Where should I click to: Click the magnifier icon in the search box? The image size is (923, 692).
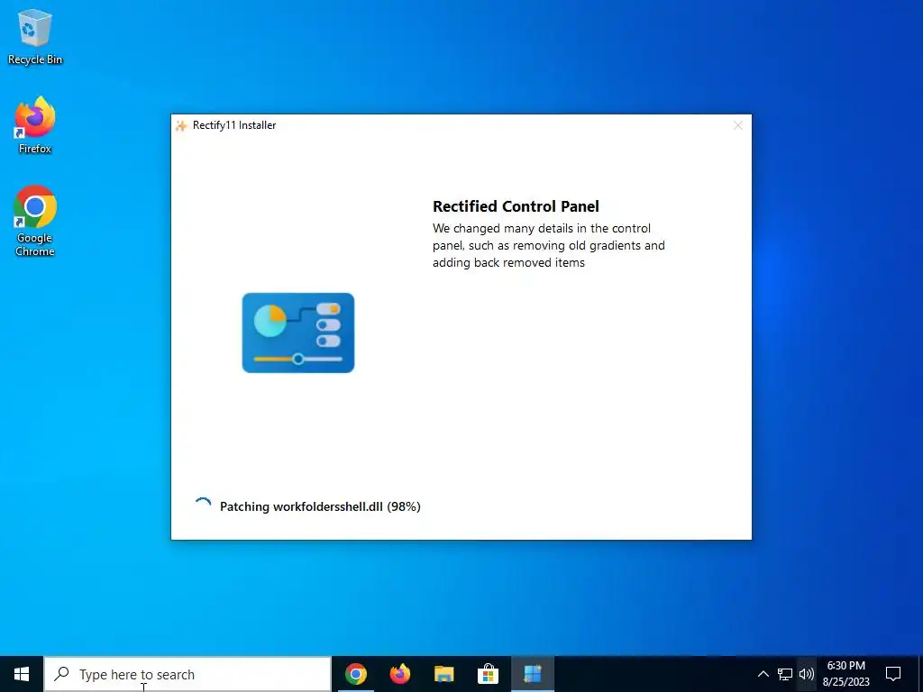point(61,674)
